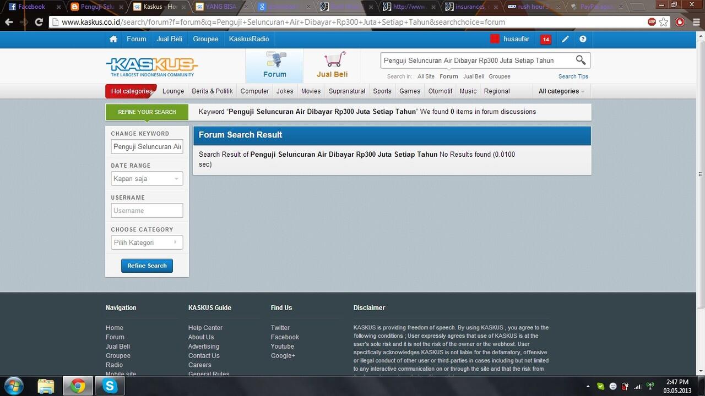Click the pencil compose icon
Screen dimensions: 705x396
point(565,39)
